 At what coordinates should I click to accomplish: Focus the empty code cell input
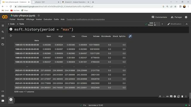click(101, 100)
